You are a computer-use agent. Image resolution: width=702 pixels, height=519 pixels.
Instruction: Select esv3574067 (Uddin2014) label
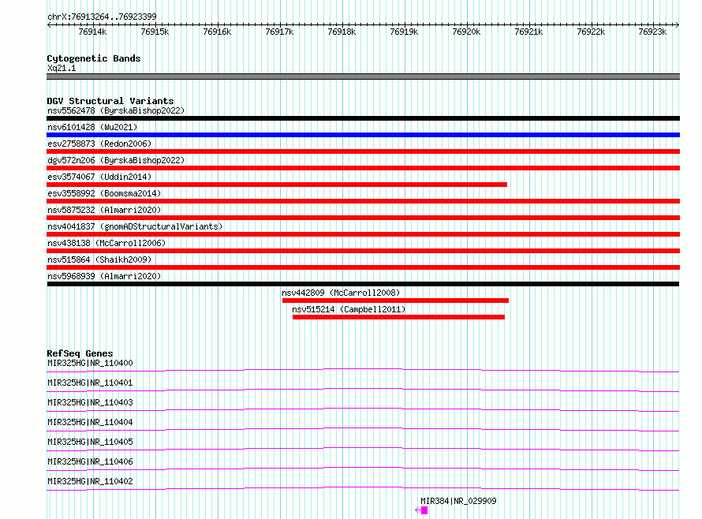[99, 177]
